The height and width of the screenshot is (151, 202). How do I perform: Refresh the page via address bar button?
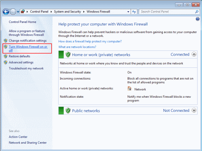coord(134,12)
